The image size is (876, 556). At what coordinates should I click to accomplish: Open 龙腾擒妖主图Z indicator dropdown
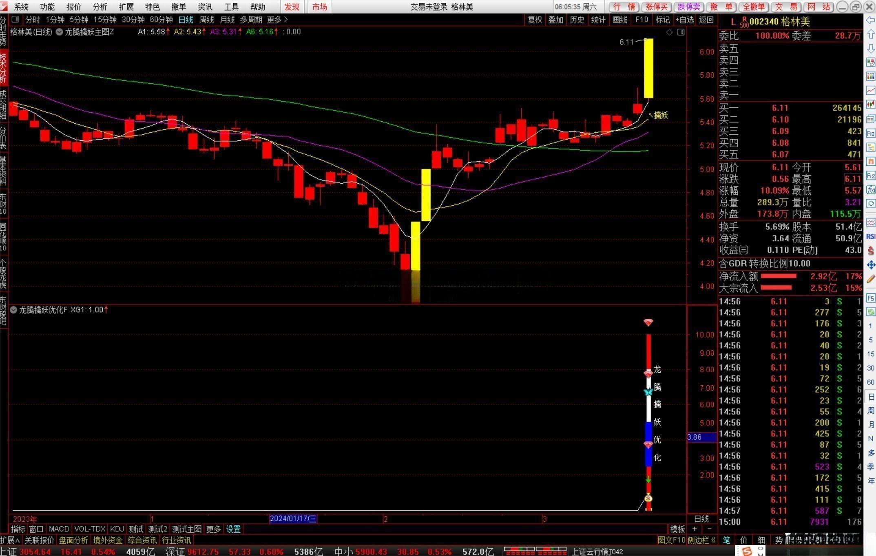(x=60, y=32)
